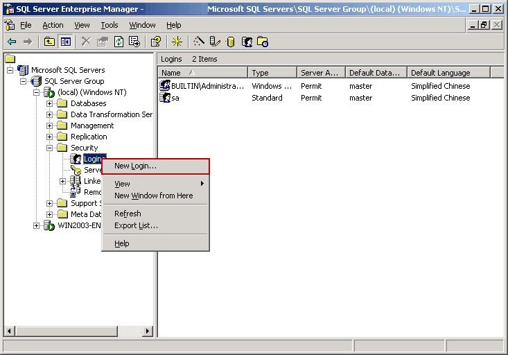Sort logins by Type column header
The height and width of the screenshot is (355, 508).
click(272, 73)
